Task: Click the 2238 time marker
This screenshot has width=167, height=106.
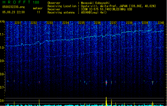Action: tap(129, 23)
